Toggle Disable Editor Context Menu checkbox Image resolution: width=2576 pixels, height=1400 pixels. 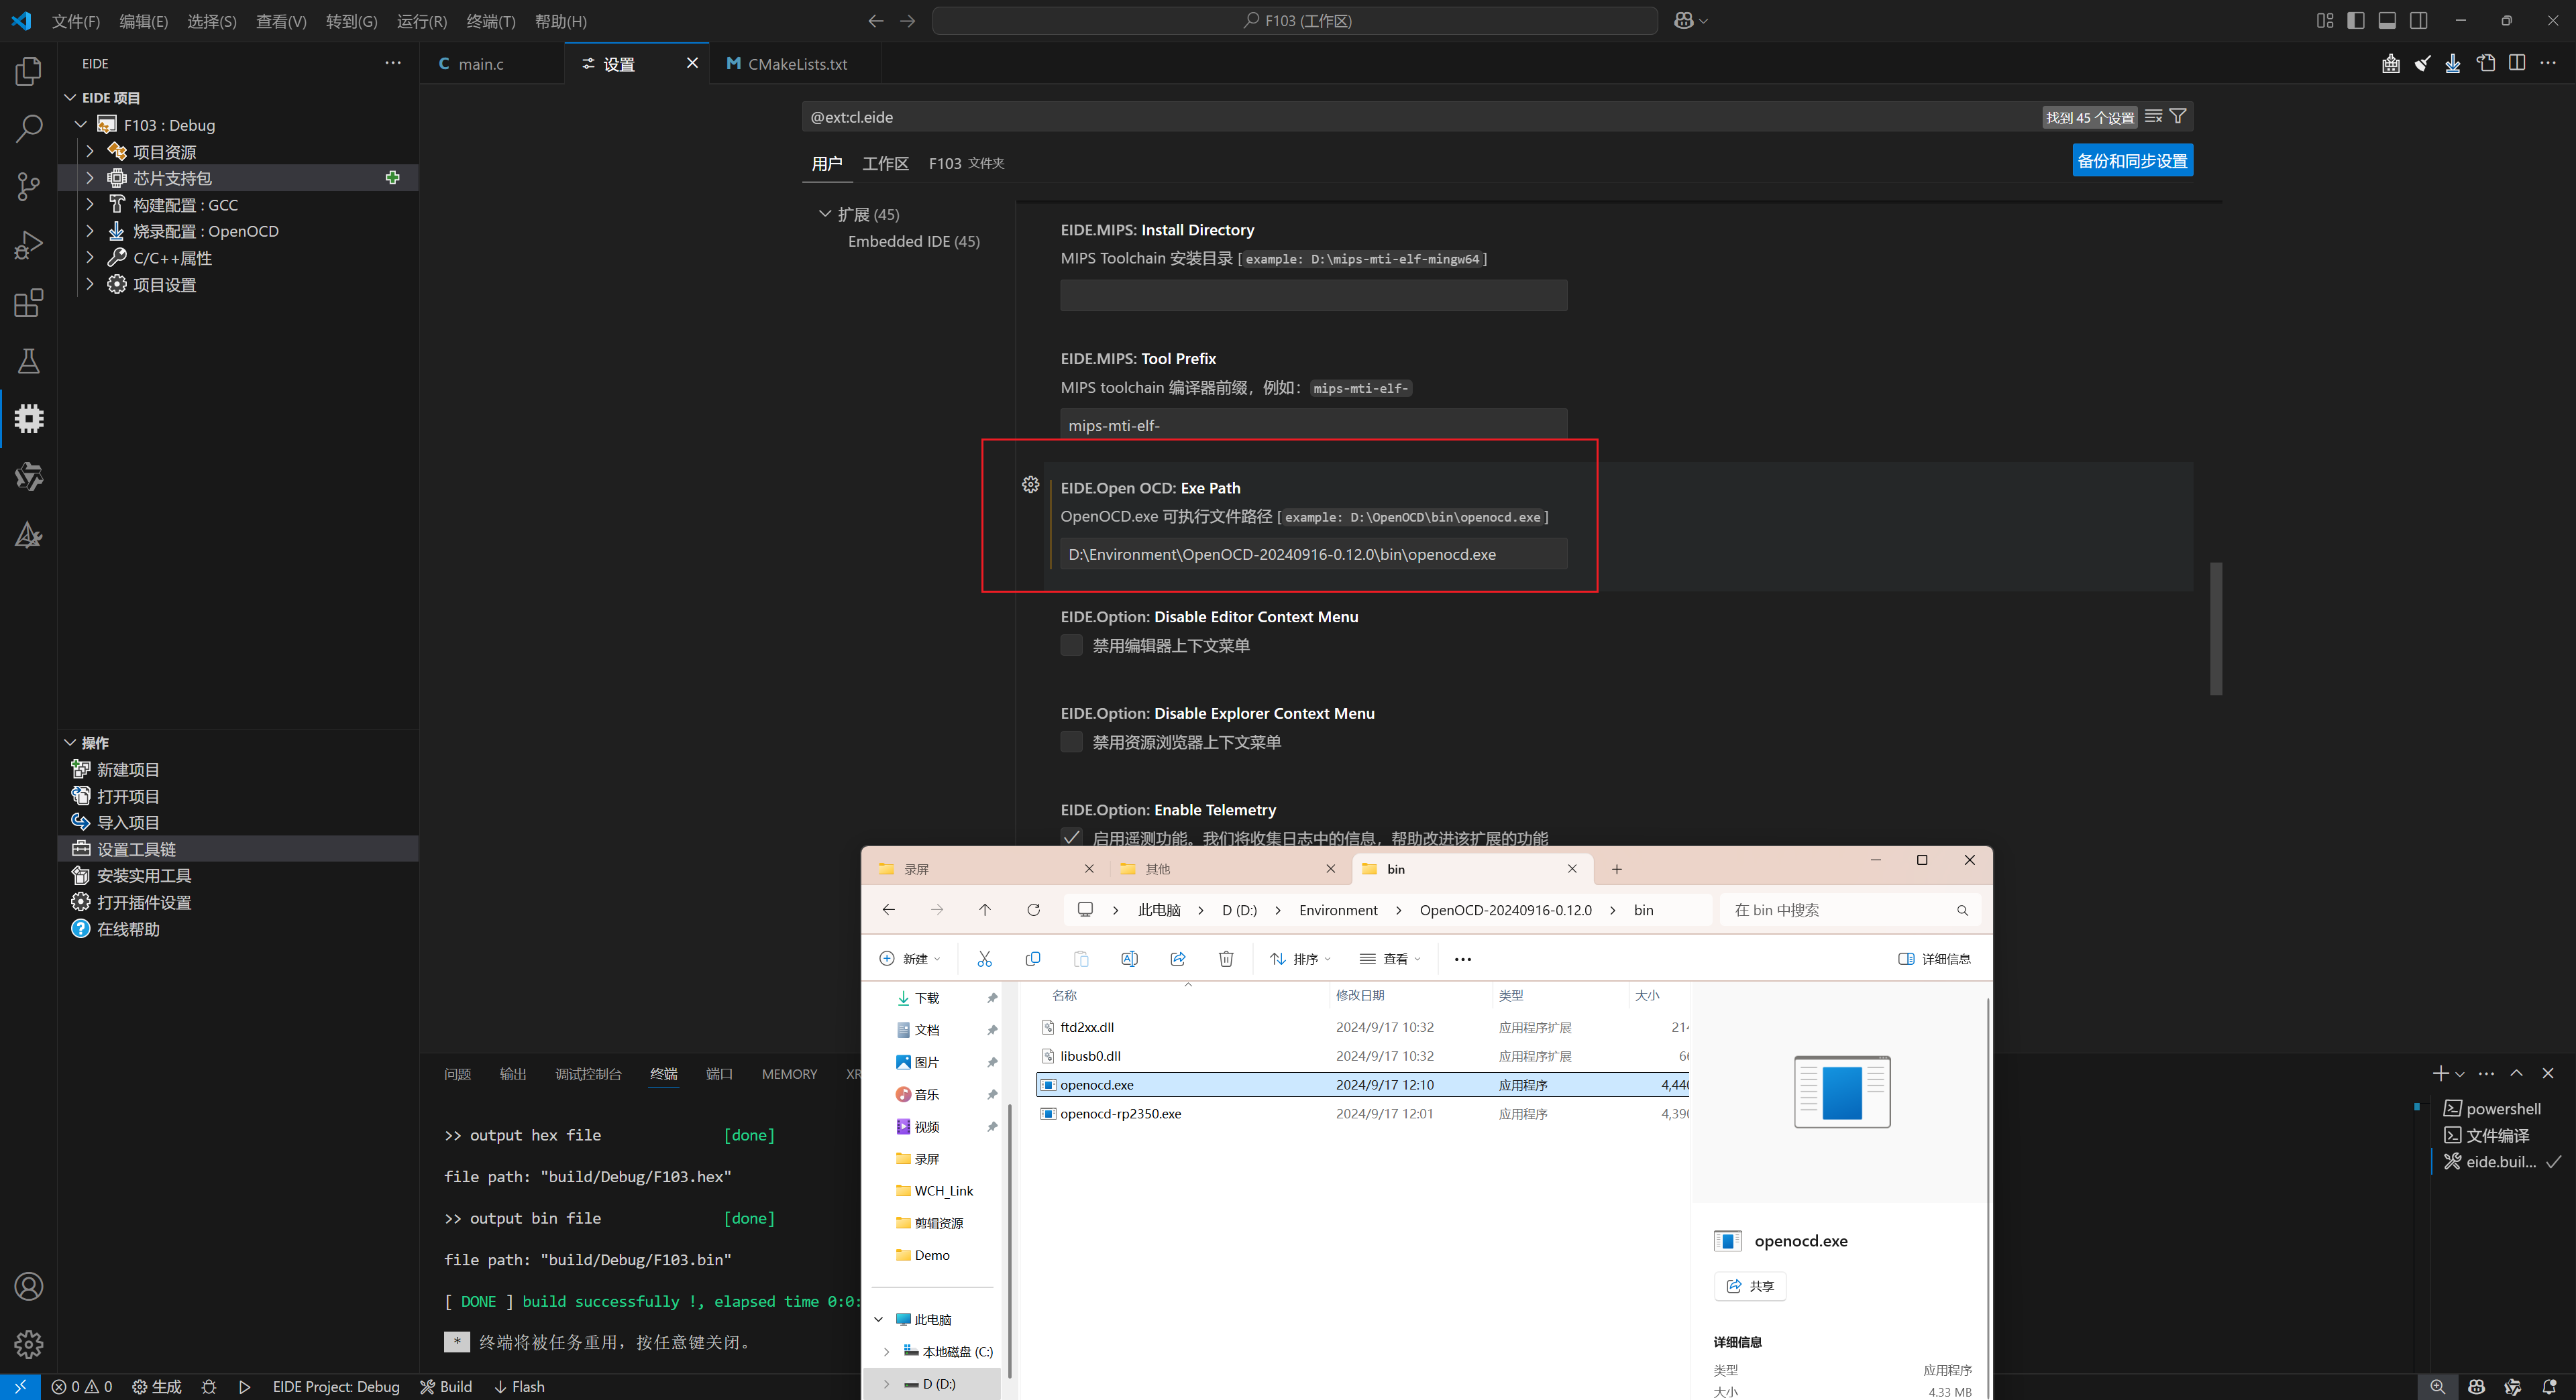[x=1071, y=646]
